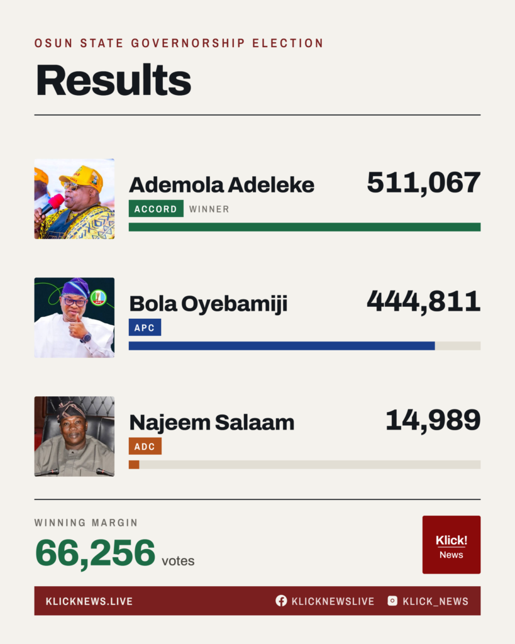Open Najeem Salaam's photo thumbnail

click(x=74, y=436)
